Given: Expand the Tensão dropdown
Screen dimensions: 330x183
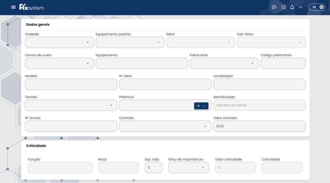Looking at the screenshot, I should point(71,105).
